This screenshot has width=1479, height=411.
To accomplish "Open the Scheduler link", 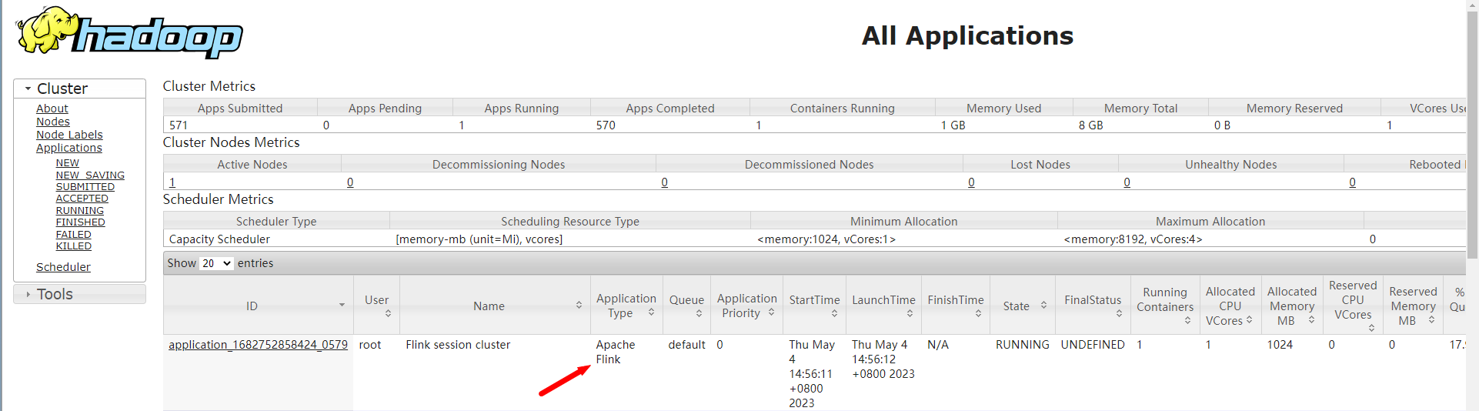I will [x=63, y=267].
